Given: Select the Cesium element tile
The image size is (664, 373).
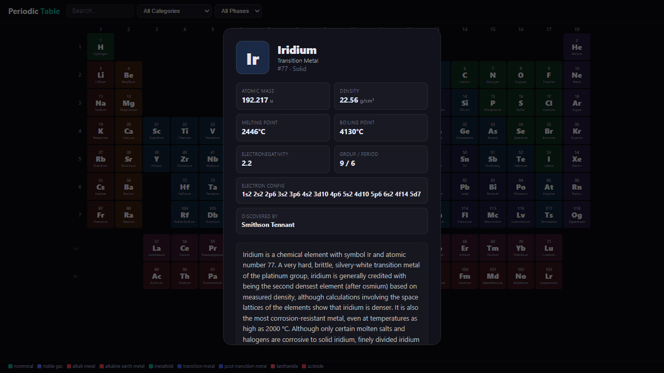Looking at the screenshot, I should pos(101,187).
